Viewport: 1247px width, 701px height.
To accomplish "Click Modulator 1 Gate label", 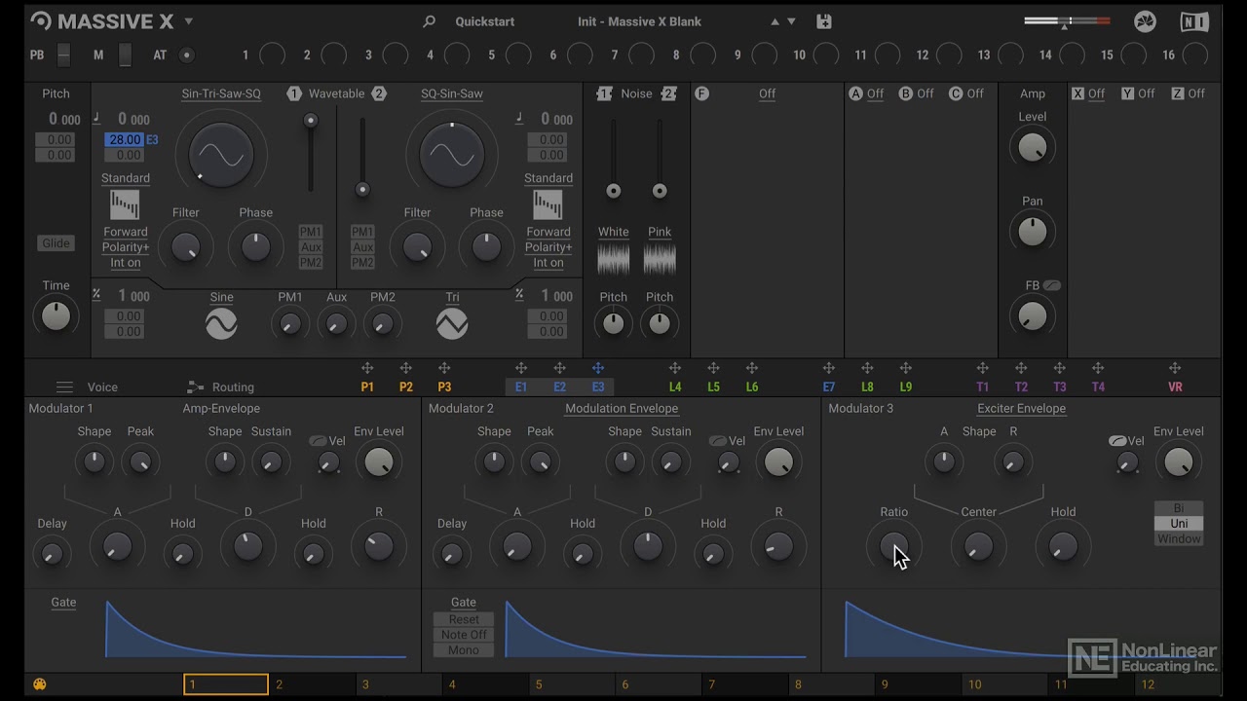I will click(63, 603).
